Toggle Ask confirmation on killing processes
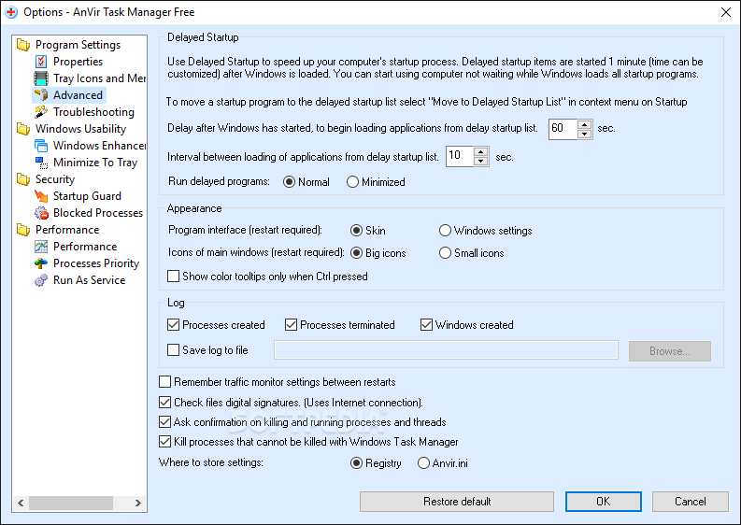This screenshot has height=525, width=741. [x=165, y=421]
